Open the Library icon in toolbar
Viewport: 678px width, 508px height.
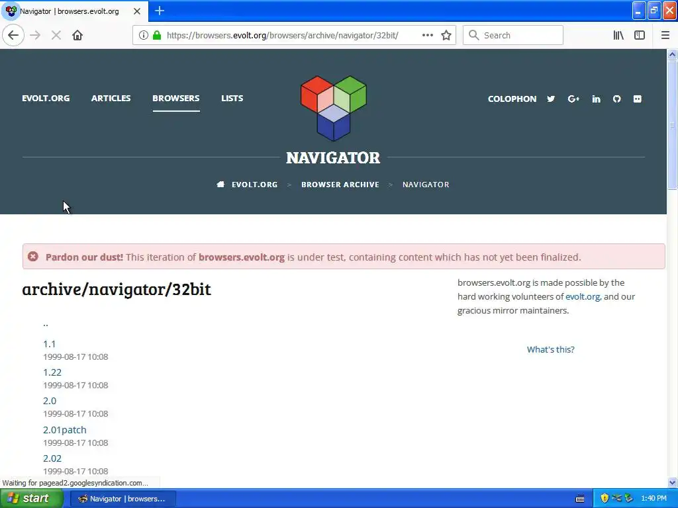pyautogui.click(x=618, y=35)
